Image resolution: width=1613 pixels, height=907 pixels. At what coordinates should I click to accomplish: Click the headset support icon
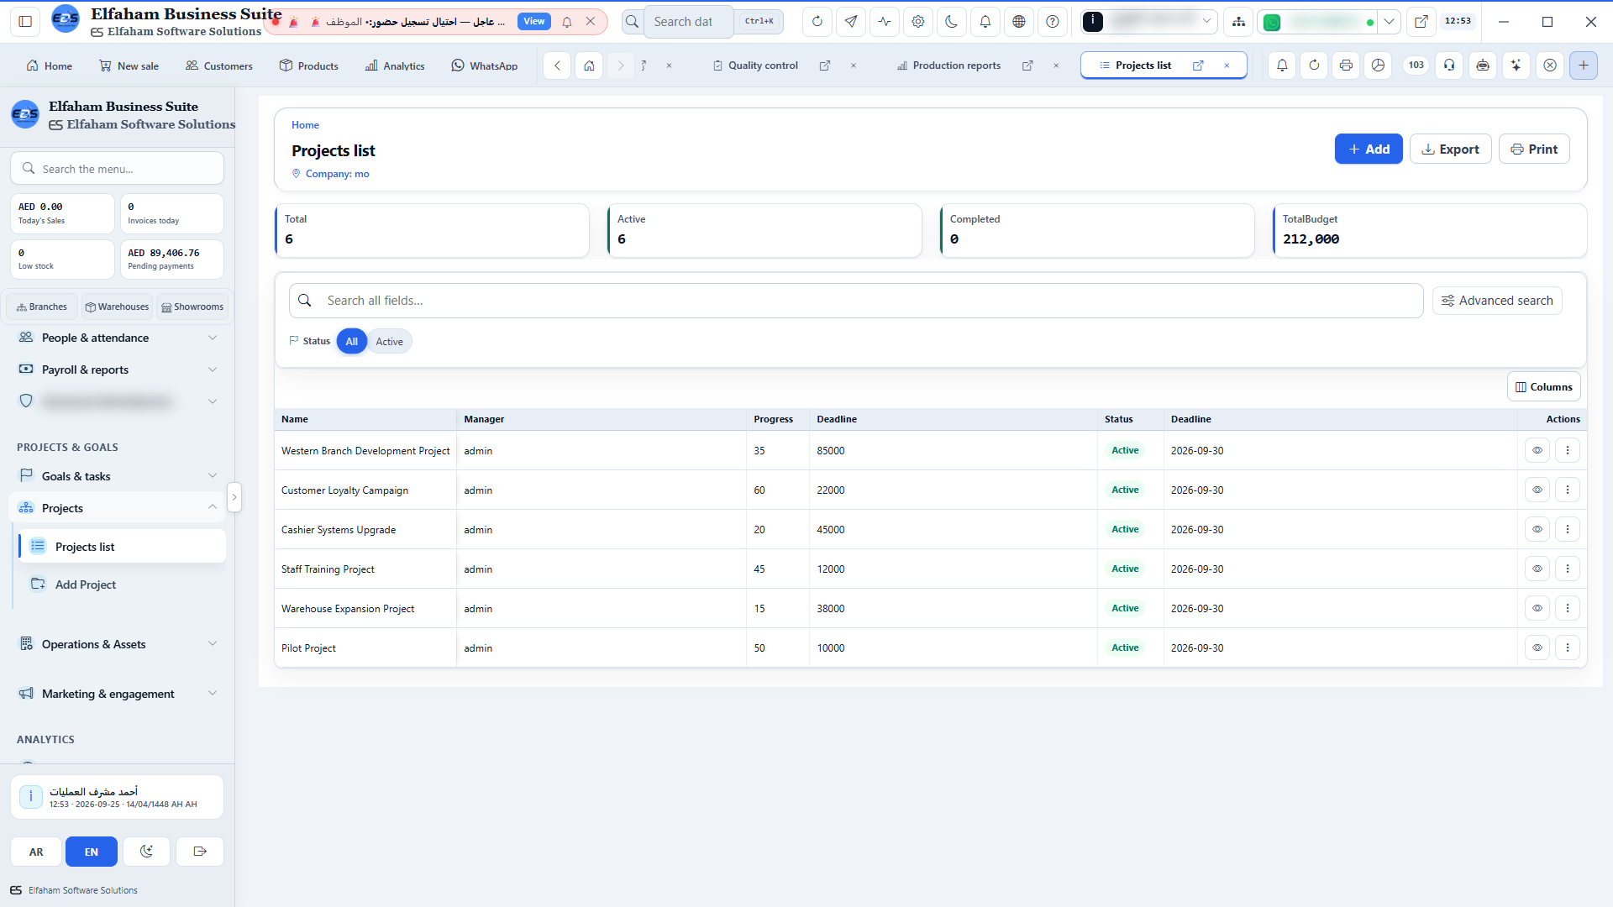coord(1449,65)
